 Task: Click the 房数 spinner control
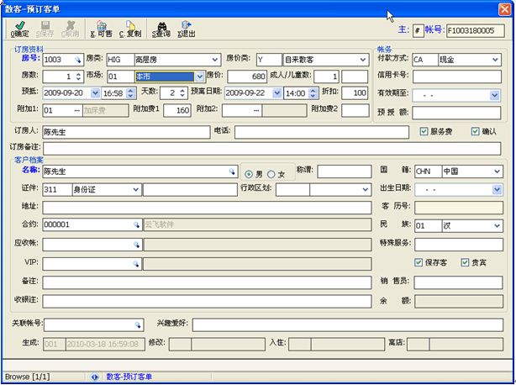(78, 76)
